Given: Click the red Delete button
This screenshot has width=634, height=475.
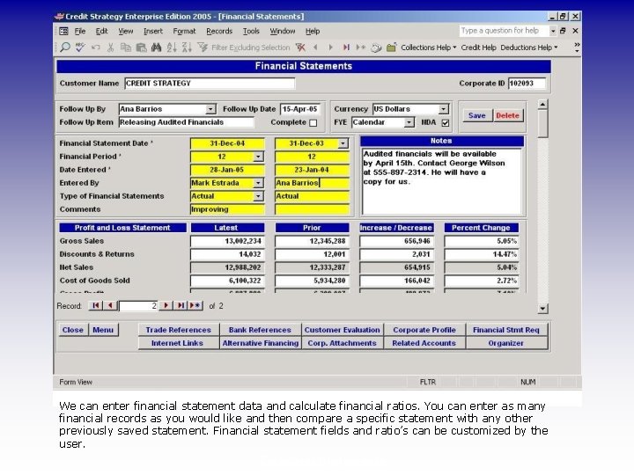Looking at the screenshot, I should point(507,115).
